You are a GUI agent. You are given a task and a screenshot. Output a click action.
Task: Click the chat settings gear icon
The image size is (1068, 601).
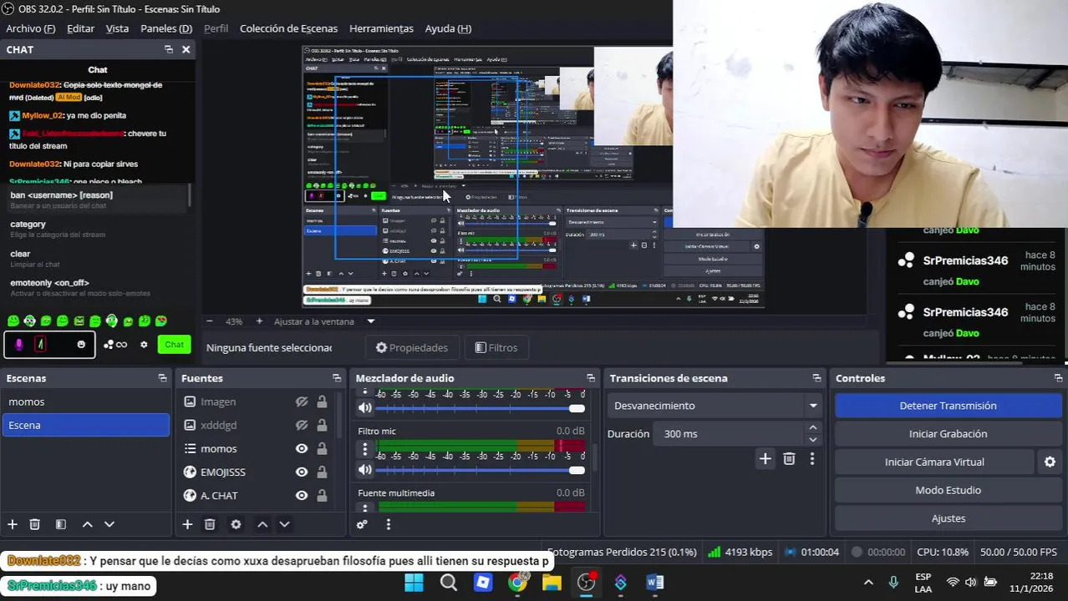click(x=144, y=344)
